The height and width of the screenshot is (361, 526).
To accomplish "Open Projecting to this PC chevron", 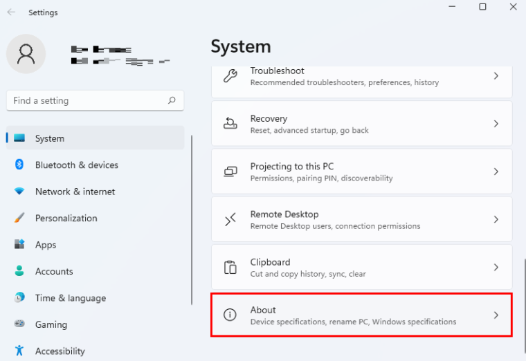I will 496,172.
